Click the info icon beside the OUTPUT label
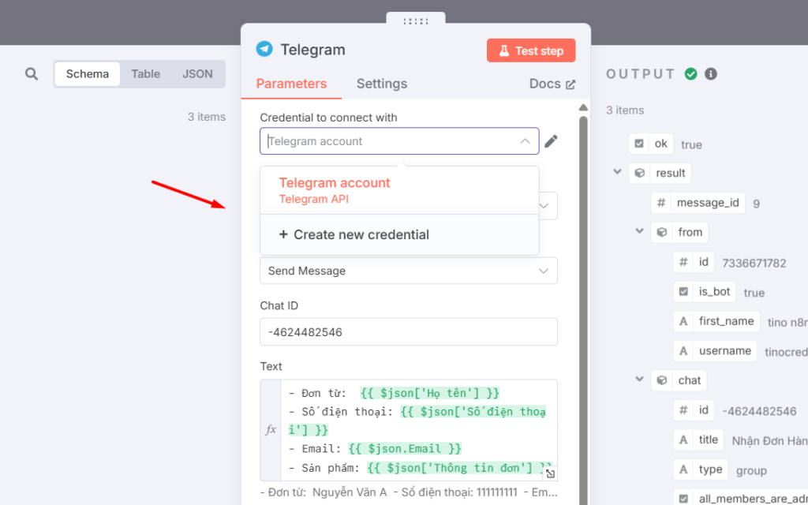The height and width of the screenshot is (505, 808). (x=711, y=73)
